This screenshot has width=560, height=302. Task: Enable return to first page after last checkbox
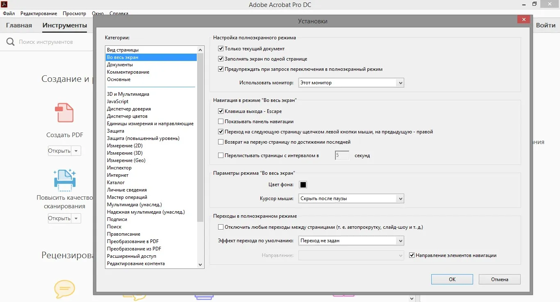[221, 142]
